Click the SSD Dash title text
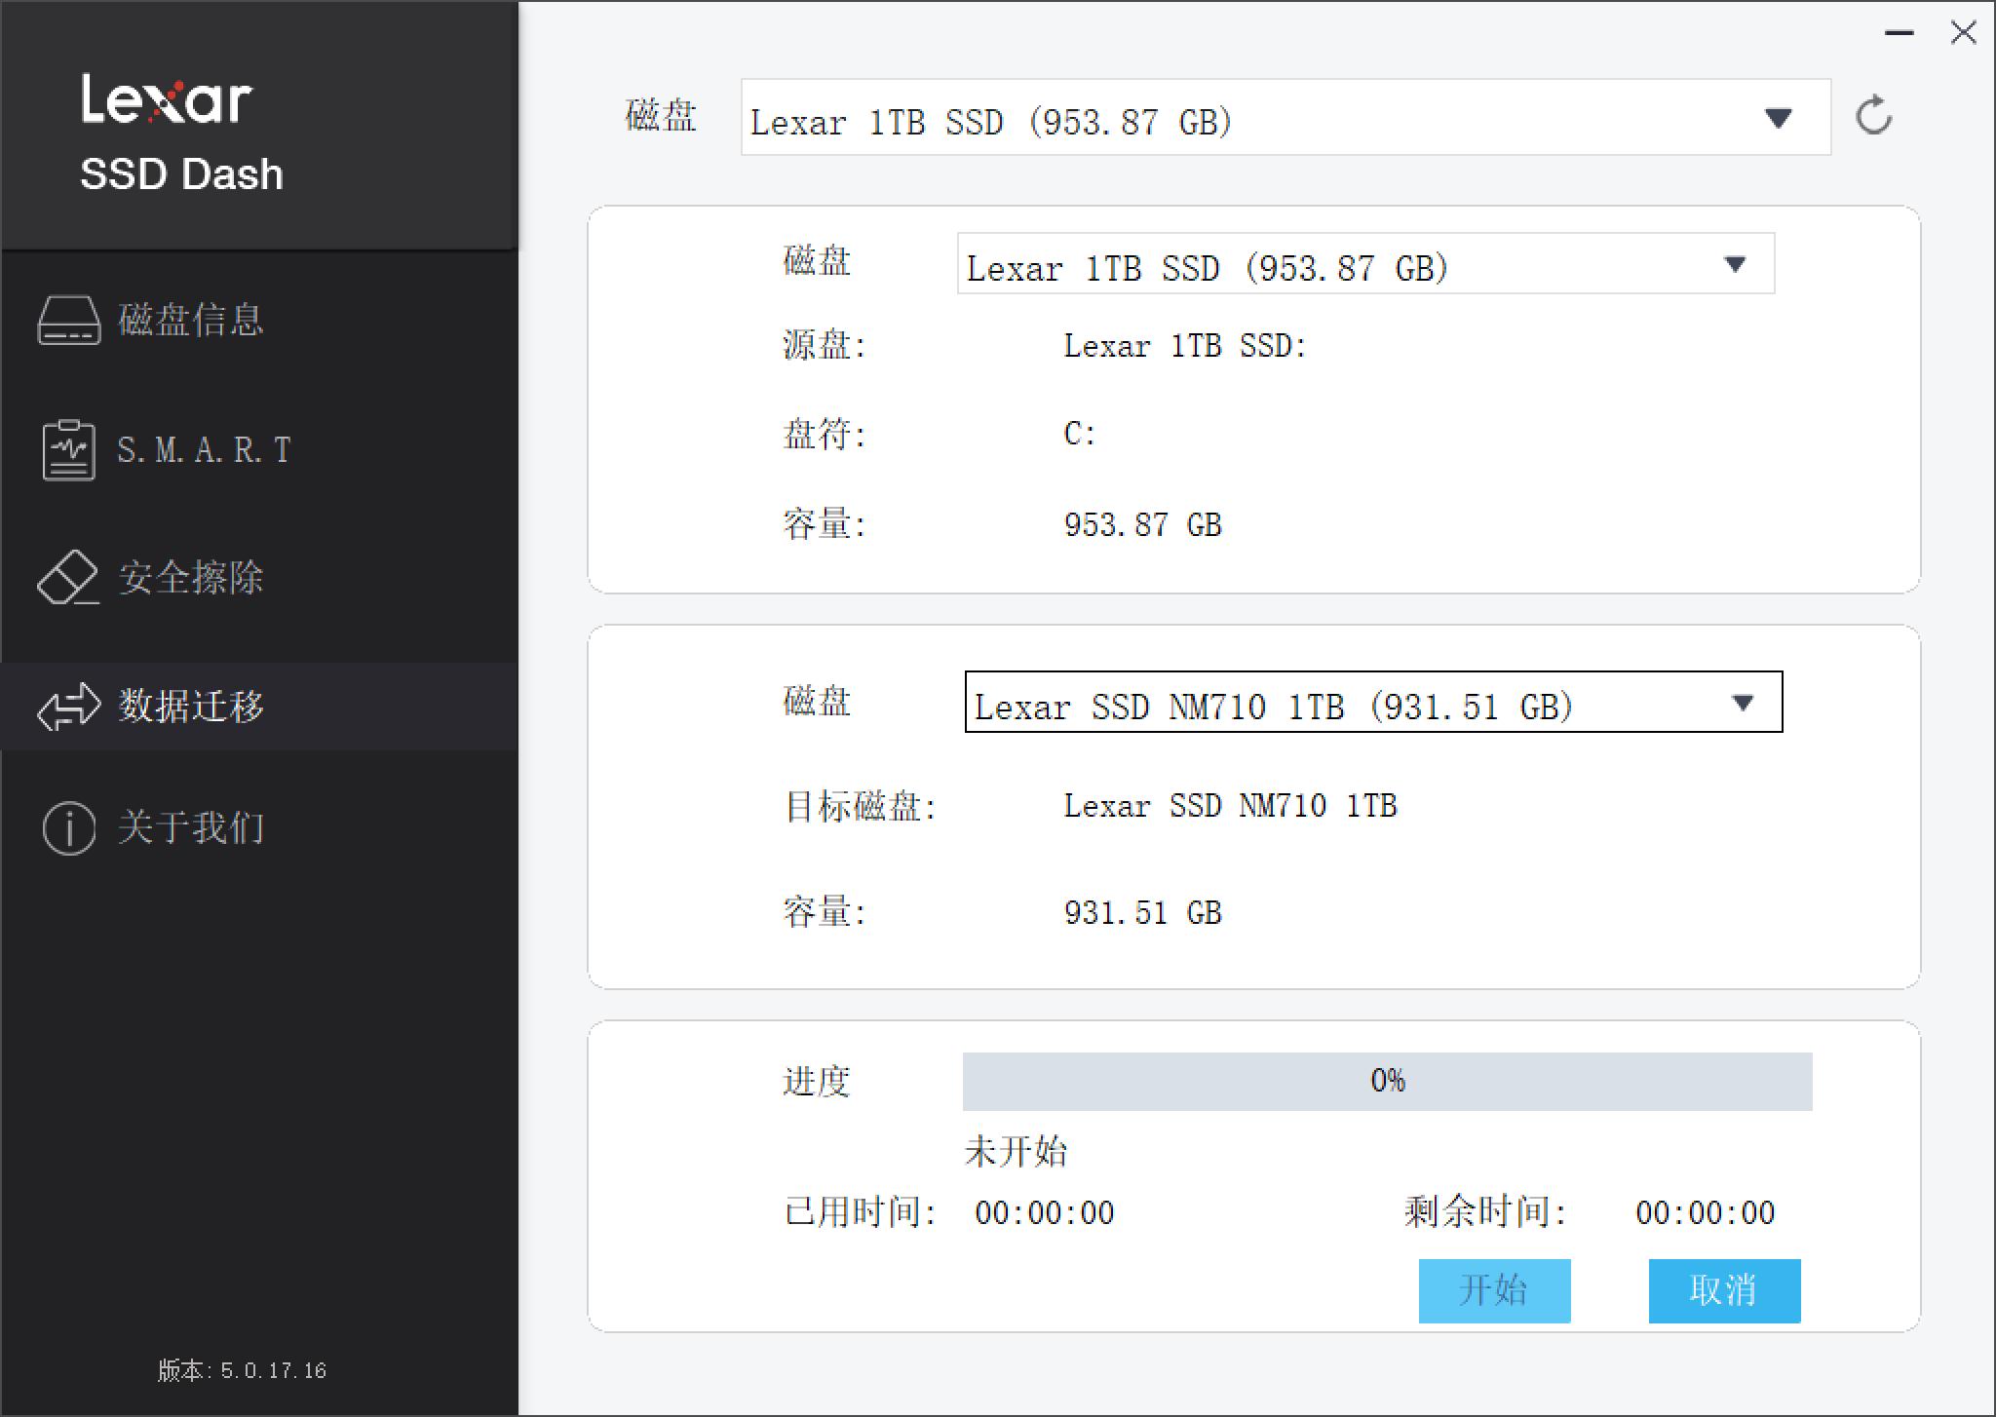The height and width of the screenshot is (1417, 1996). coord(181,173)
